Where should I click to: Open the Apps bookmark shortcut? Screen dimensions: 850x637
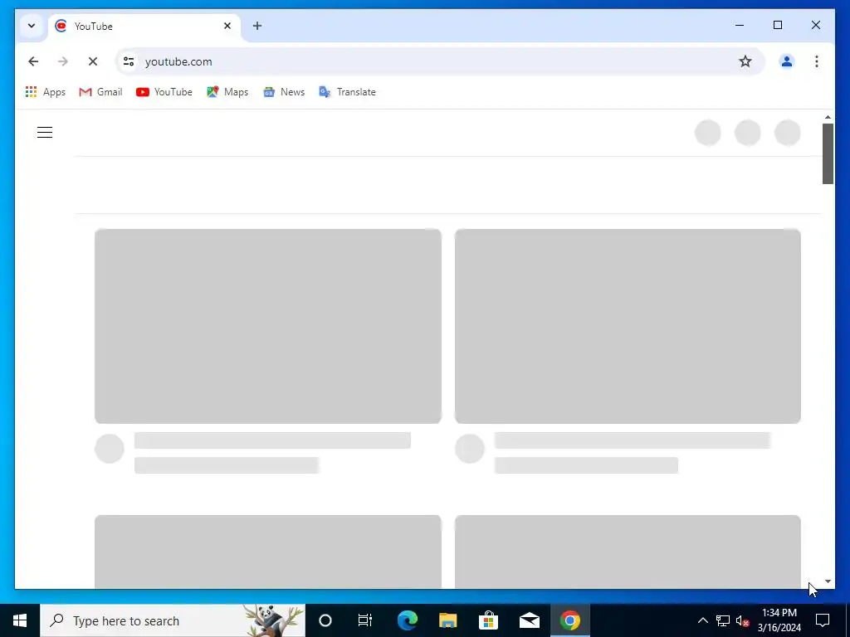[46, 92]
